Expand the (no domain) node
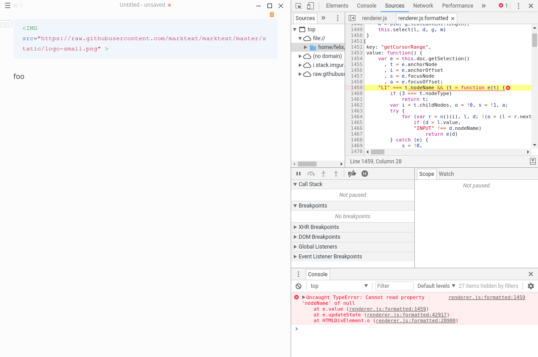Image resolution: width=538 pixels, height=357 pixels. point(300,56)
